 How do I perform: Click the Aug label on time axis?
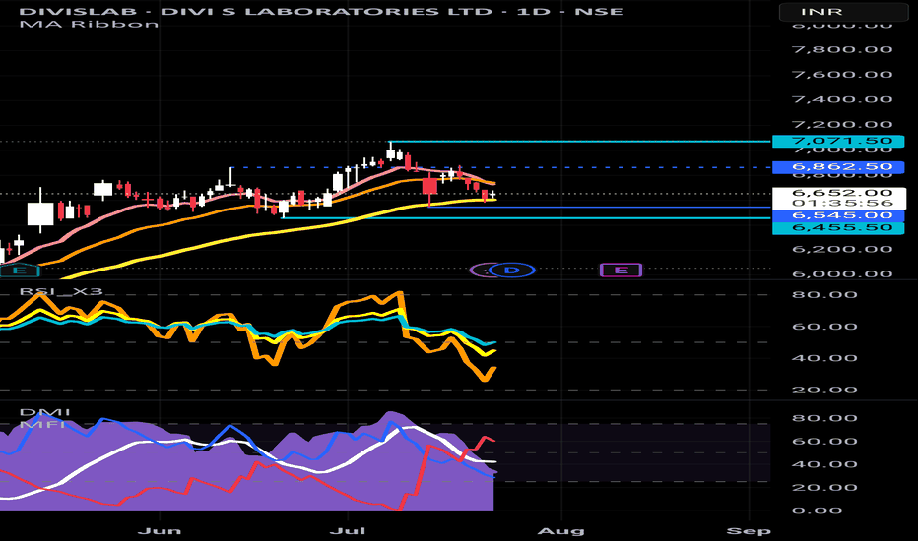click(x=560, y=531)
